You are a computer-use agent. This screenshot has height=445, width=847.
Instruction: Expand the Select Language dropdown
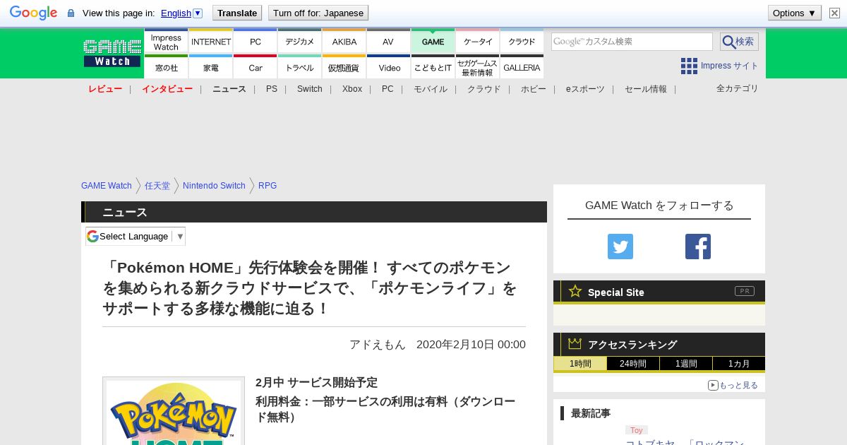(x=136, y=236)
